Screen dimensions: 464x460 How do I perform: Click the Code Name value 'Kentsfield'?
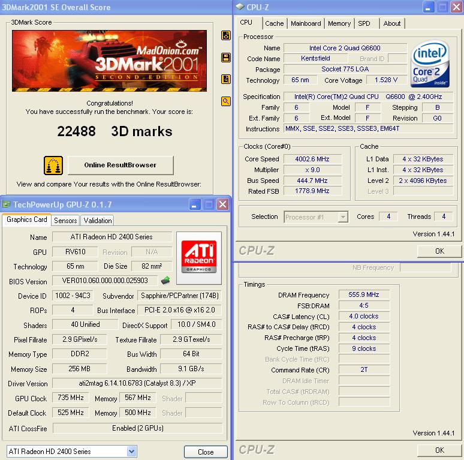click(315, 58)
